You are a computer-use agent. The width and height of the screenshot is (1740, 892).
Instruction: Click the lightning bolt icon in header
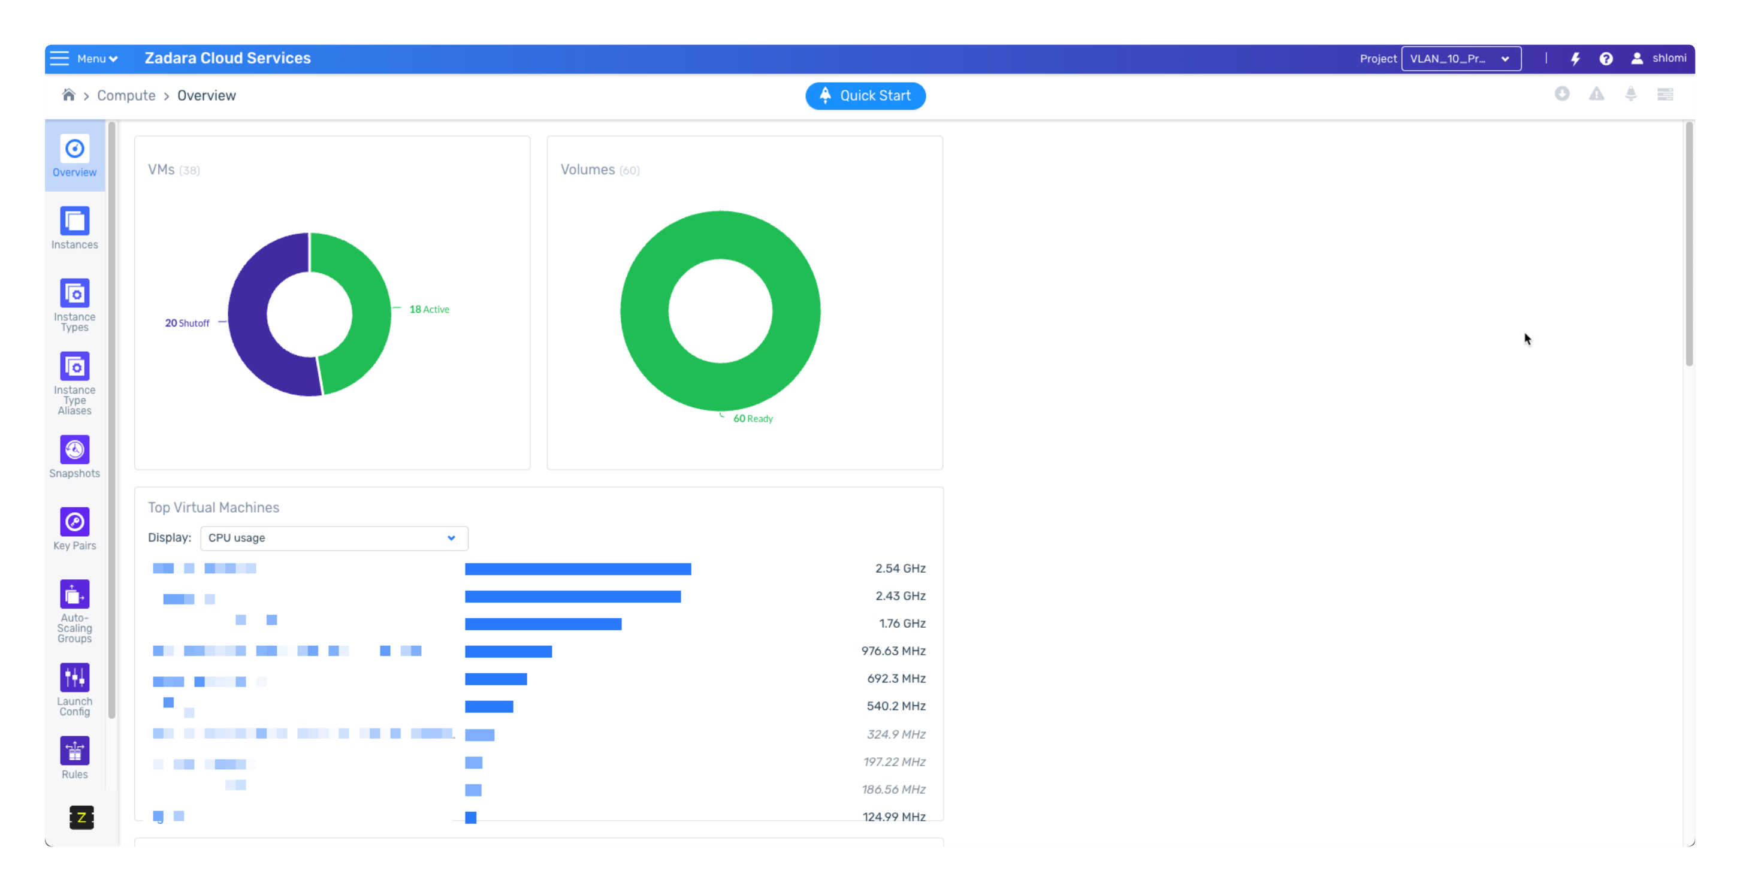(x=1575, y=59)
